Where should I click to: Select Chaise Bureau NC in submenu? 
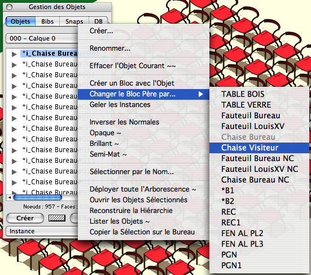[x=259, y=180]
